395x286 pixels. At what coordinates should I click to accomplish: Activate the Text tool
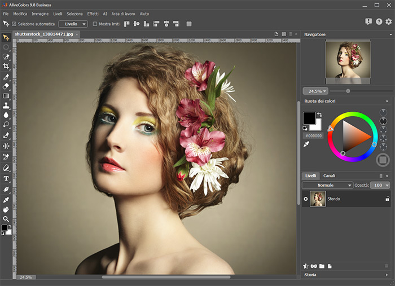(6, 178)
